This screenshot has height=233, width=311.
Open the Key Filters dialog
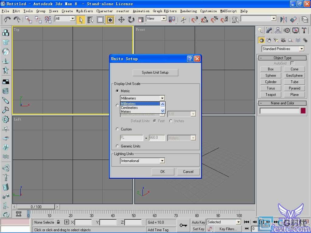[228, 229]
